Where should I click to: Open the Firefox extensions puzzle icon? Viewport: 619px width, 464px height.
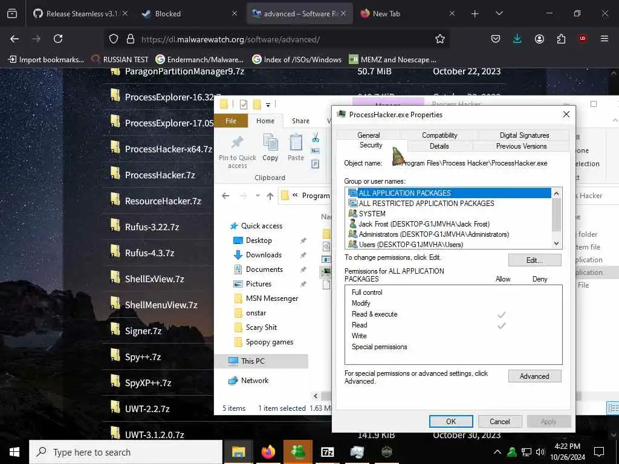coord(561,39)
